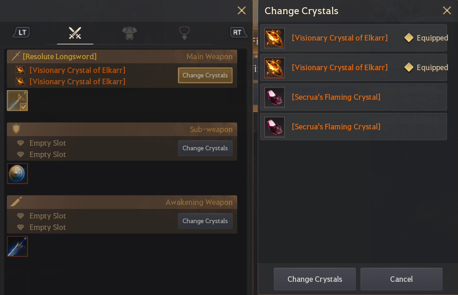
Task: Switch to the armor tab icon
Action: point(130,33)
